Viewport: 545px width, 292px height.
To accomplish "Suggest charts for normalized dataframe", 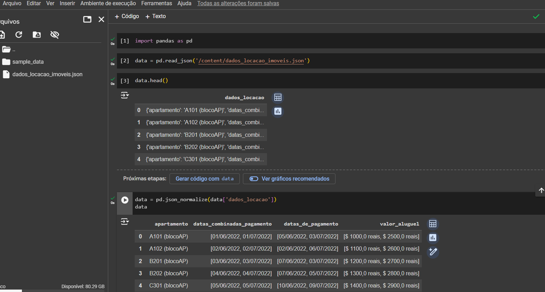I will 433,238.
